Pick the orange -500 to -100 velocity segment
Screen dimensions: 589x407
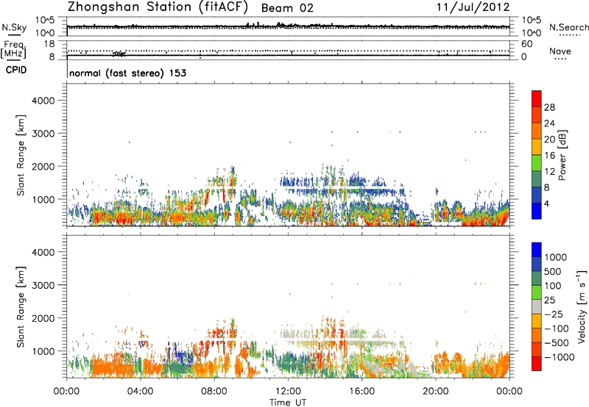click(x=537, y=336)
